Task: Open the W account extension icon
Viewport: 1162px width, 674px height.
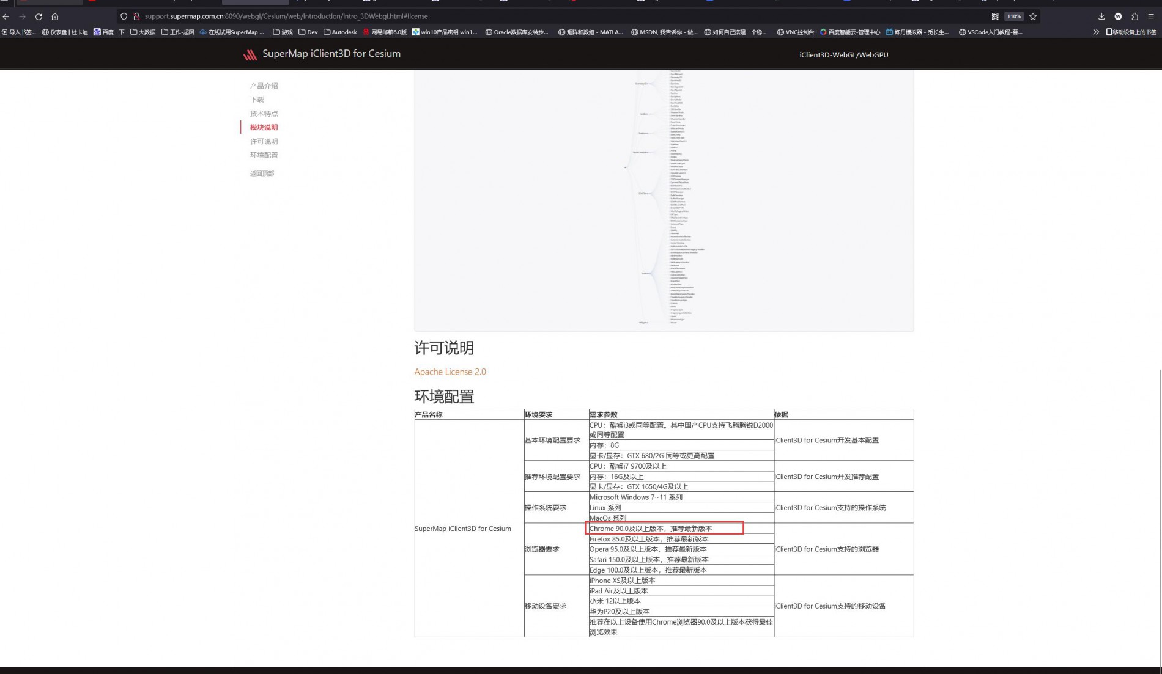Action: (1118, 16)
